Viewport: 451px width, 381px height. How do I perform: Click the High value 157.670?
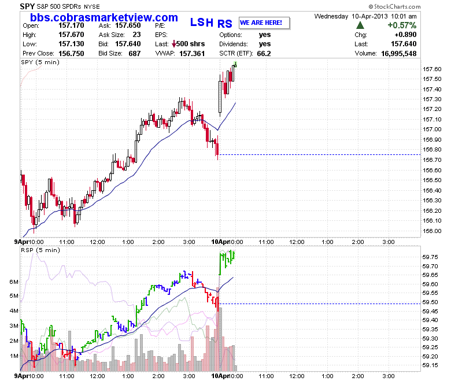click(71, 35)
